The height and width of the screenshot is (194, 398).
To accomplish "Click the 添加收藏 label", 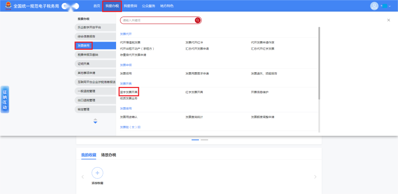I will coord(97,183).
